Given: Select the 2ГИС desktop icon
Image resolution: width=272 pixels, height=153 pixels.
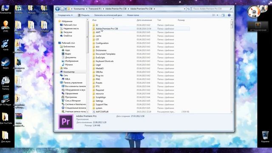Looking at the screenshot, I should [6, 26].
